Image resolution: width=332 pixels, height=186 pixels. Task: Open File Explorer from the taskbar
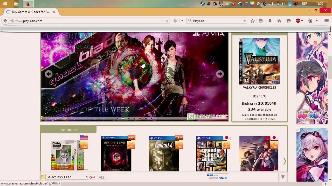[16, 4]
